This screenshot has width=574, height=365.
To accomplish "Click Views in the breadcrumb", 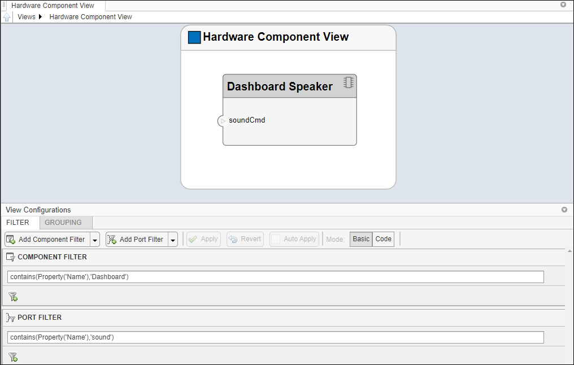I will (x=27, y=17).
